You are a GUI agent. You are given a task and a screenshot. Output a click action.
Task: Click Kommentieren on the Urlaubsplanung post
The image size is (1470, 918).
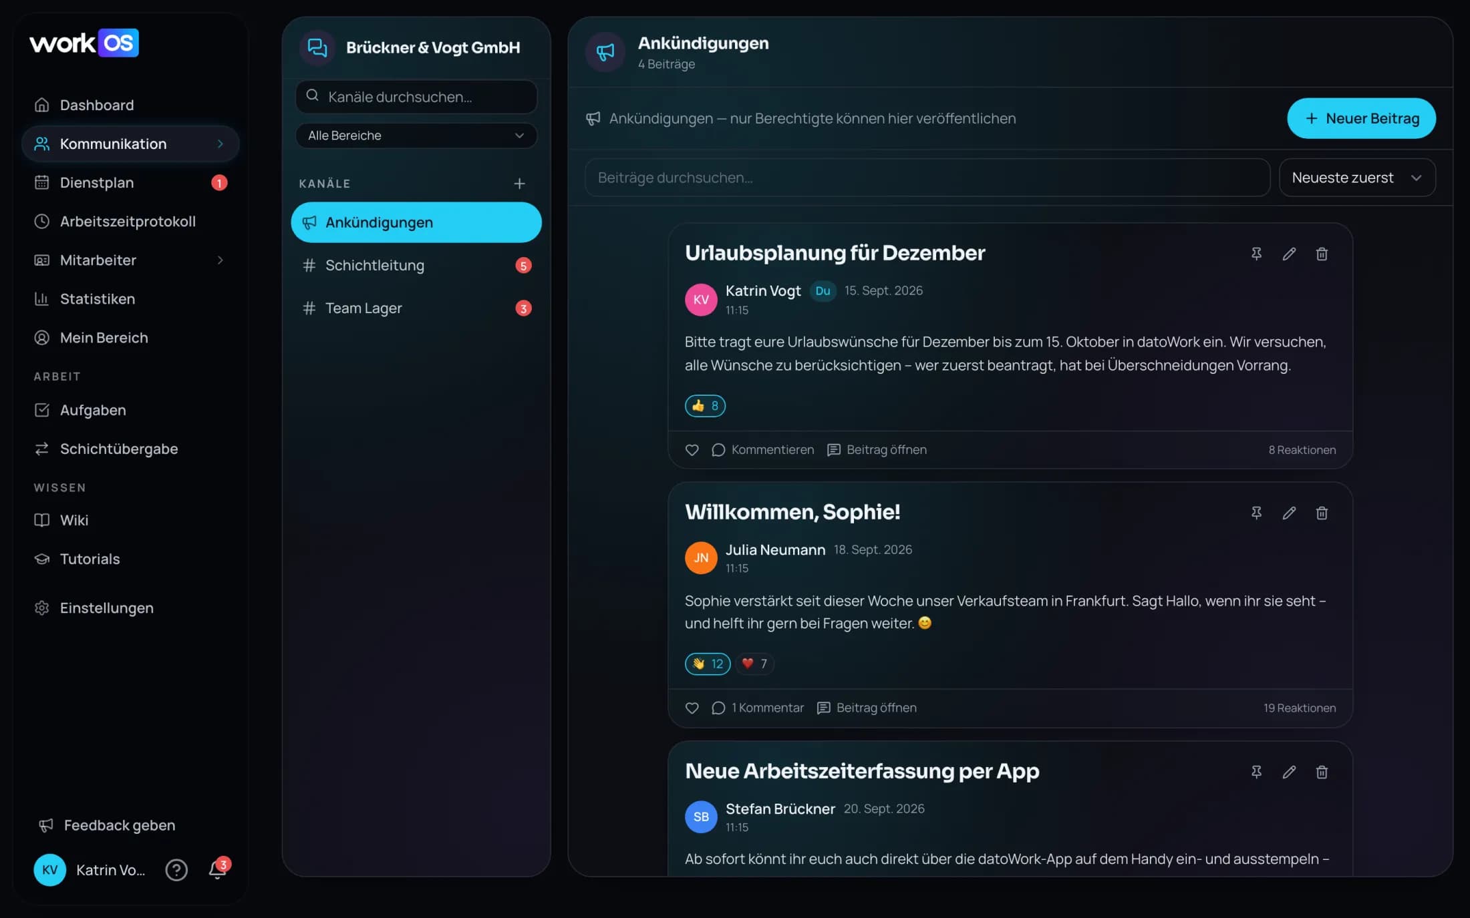762,450
